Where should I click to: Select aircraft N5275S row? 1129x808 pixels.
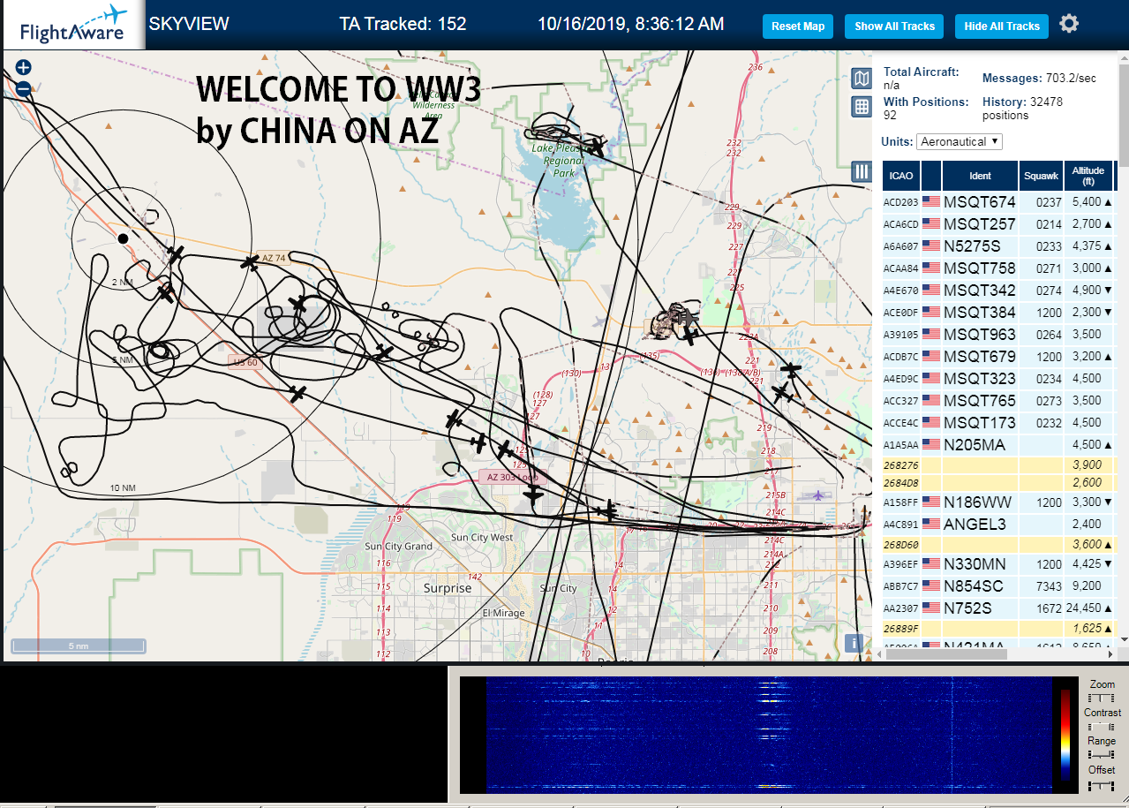(999, 246)
